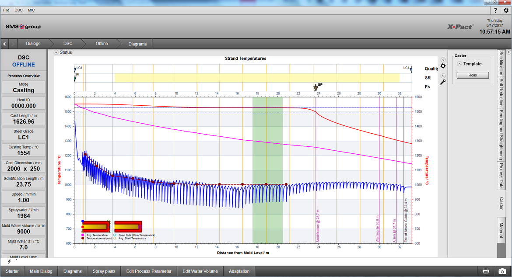
Task: Open Bending and Straightening side tab
Action: [x=501, y=135]
